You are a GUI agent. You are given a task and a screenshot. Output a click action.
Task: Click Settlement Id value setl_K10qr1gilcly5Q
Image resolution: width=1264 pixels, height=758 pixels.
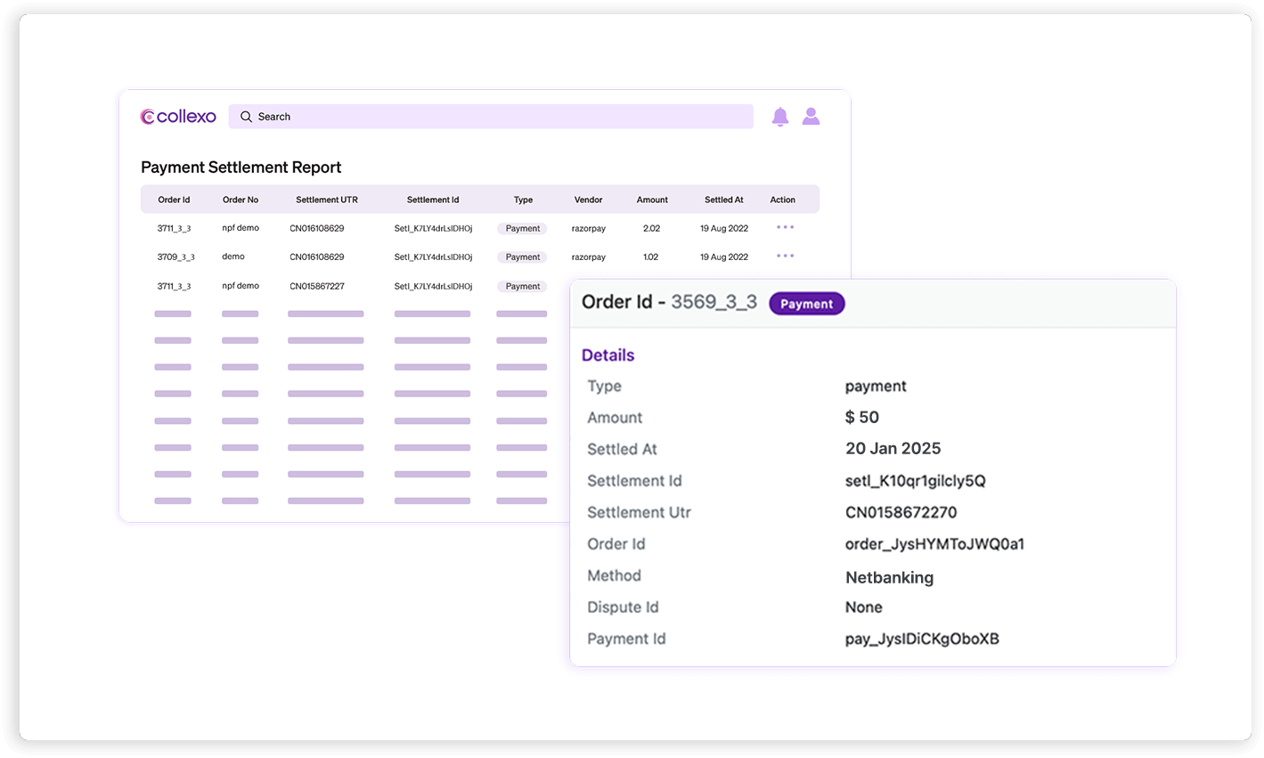[x=915, y=481]
